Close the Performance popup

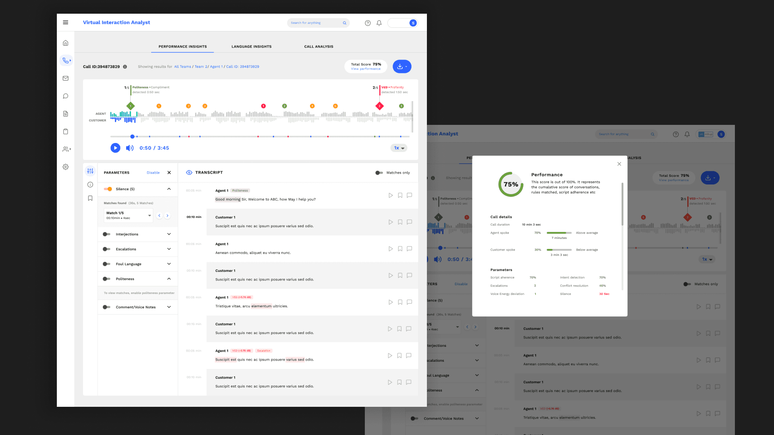click(x=619, y=164)
